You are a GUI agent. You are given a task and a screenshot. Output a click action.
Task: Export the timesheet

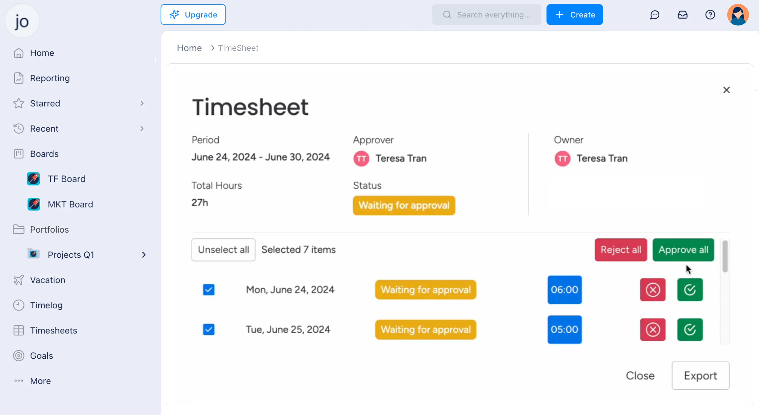[700, 375]
